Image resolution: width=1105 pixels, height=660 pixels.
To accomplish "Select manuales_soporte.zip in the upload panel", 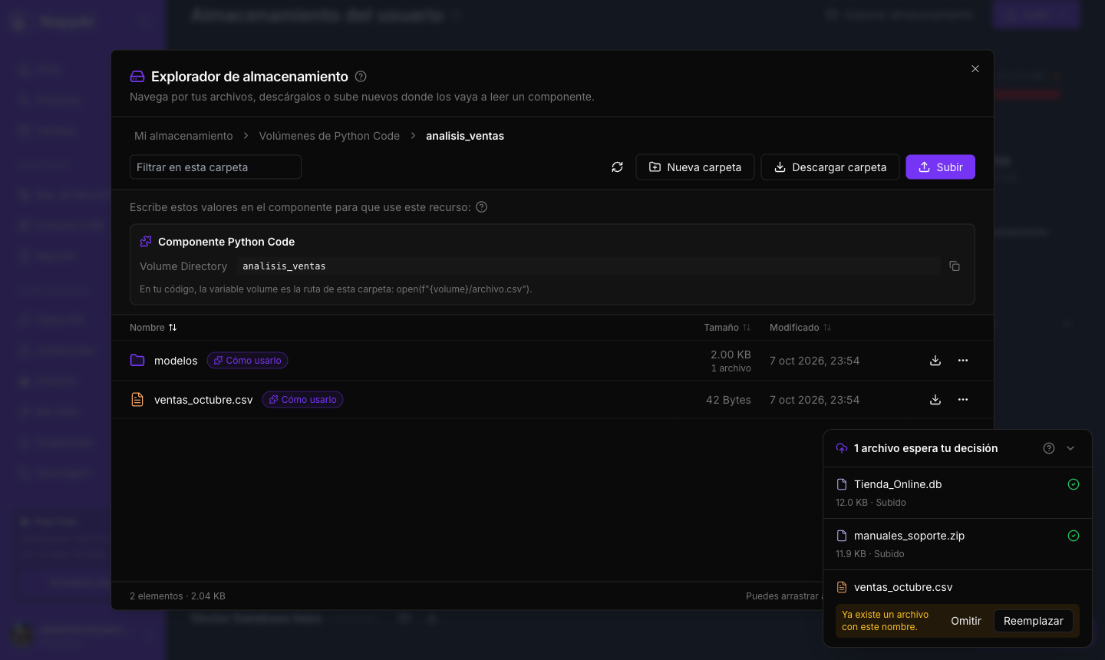I will (x=909, y=536).
